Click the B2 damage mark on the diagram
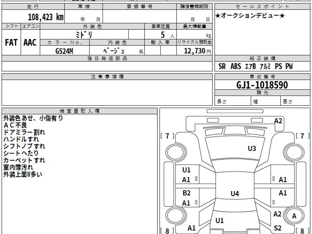Screen dimensions: 312x234 click(x=186, y=193)
